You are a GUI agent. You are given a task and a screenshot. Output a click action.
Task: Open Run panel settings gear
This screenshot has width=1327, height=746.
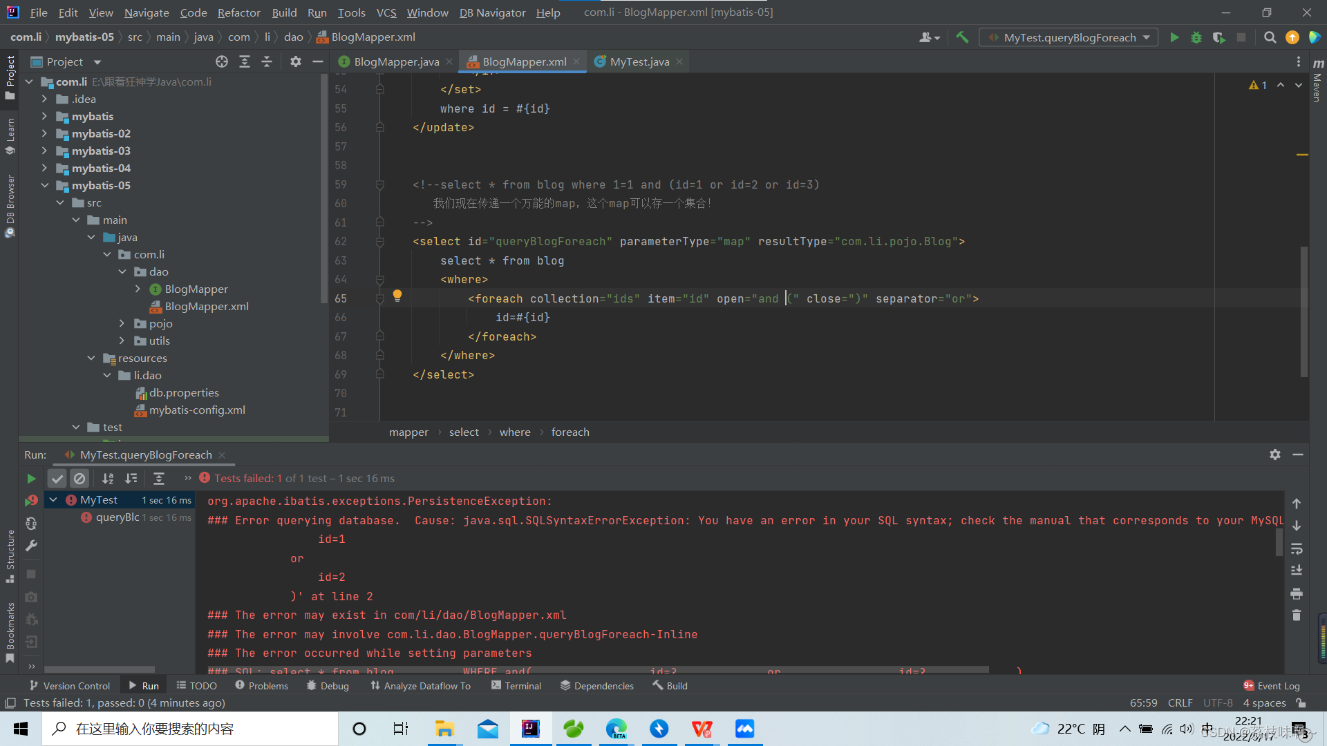1275,455
